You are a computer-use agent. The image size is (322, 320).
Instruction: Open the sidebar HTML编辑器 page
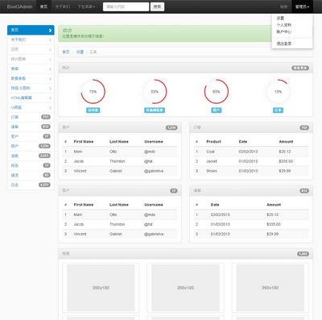click(31, 98)
